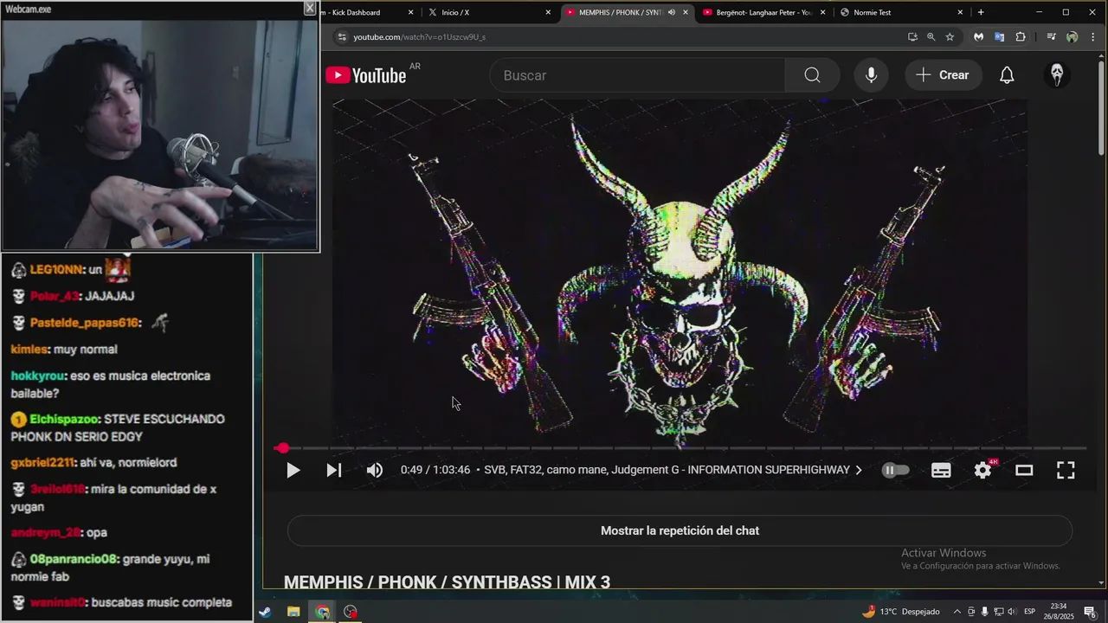Close the Normie Test tab
Screen dimensions: 1108x623
coord(960,12)
